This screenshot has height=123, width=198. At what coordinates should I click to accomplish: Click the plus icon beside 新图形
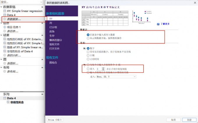coord(5,63)
